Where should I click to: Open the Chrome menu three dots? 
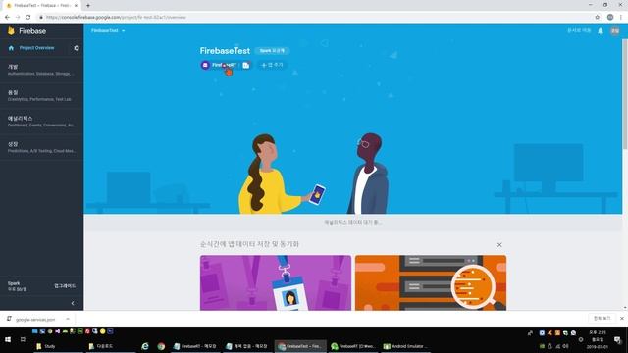pos(621,18)
